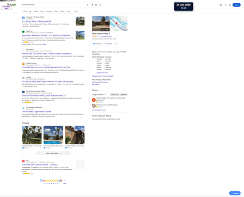Viewport: 244px width, 197px height.
Task: Clear the search box with the X icon
Action: [x=87, y=5]
